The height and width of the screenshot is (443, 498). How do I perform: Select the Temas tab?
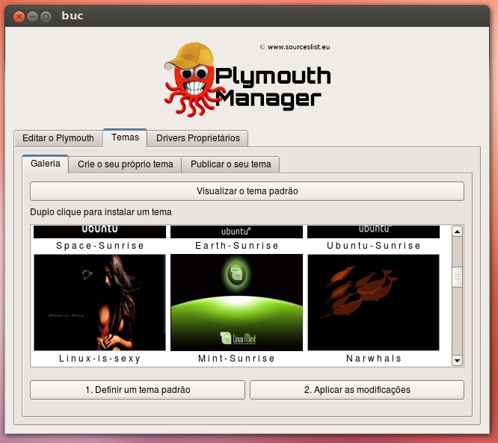pyautogui.click(x=125, y=137)
